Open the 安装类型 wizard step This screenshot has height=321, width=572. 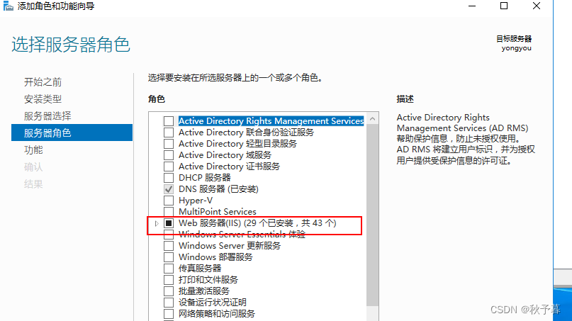[43, 98]
